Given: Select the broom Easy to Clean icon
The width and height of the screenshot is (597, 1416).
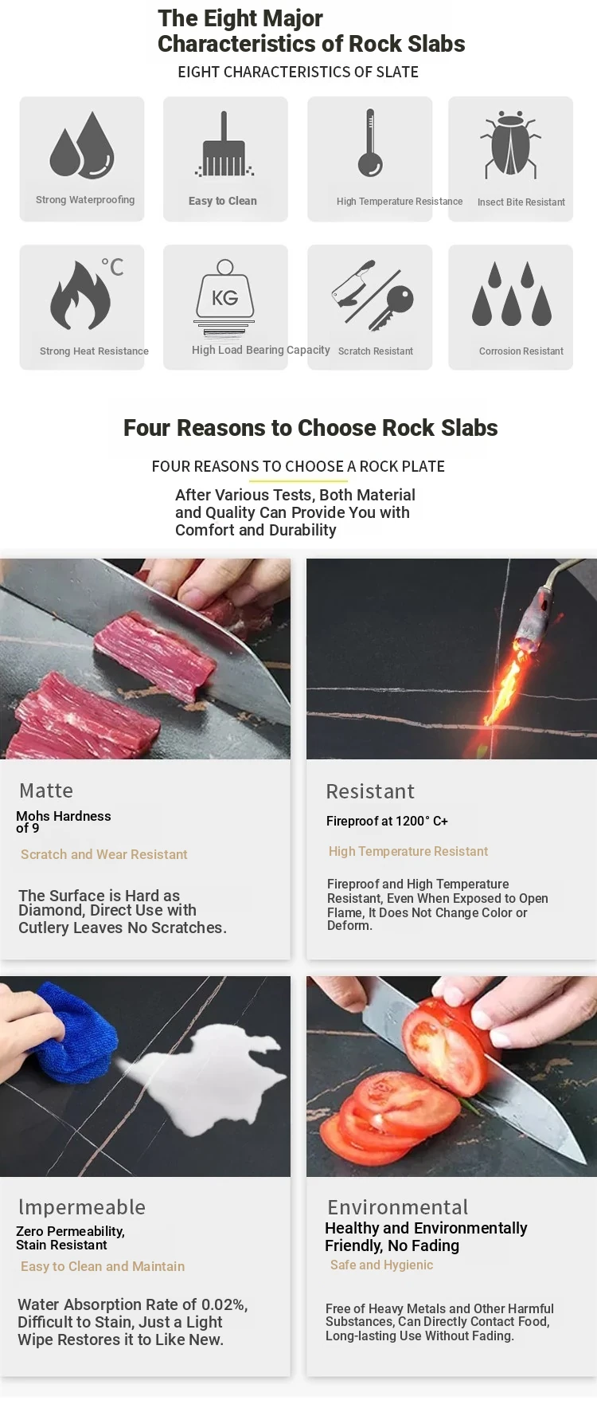Looking at the screenshot, I should tap(224, 144).
